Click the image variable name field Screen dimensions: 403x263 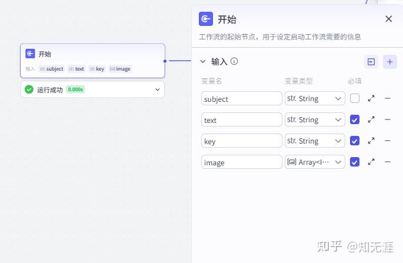pyautogui.click(x=242, y=162)
